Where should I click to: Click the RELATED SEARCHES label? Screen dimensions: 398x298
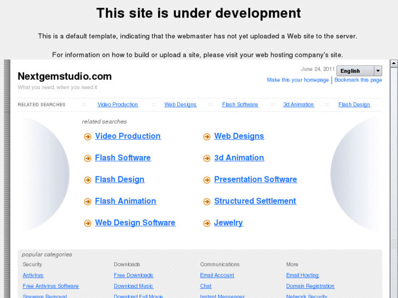coord(42,105)
